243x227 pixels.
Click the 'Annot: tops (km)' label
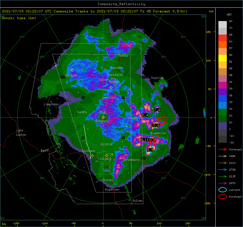pos(19,18)
